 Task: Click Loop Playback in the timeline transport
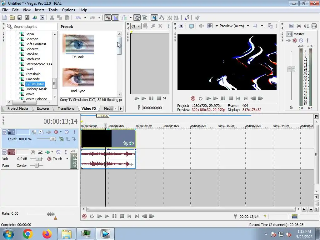click(x=92, y=216)
